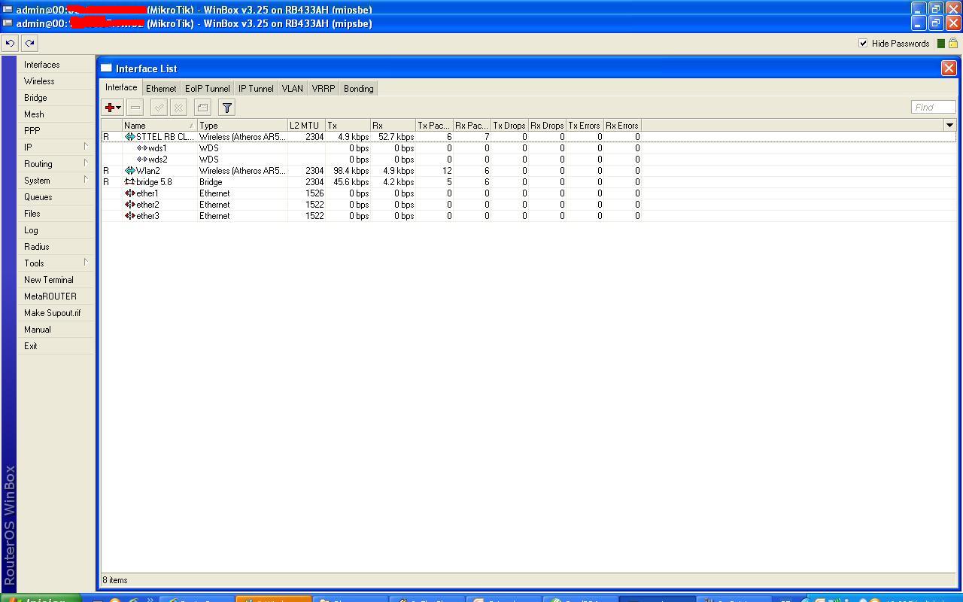Screen dimensions: 963x602
Task: Click the ethernet icon beside ether3
Action: click(129, 216)
